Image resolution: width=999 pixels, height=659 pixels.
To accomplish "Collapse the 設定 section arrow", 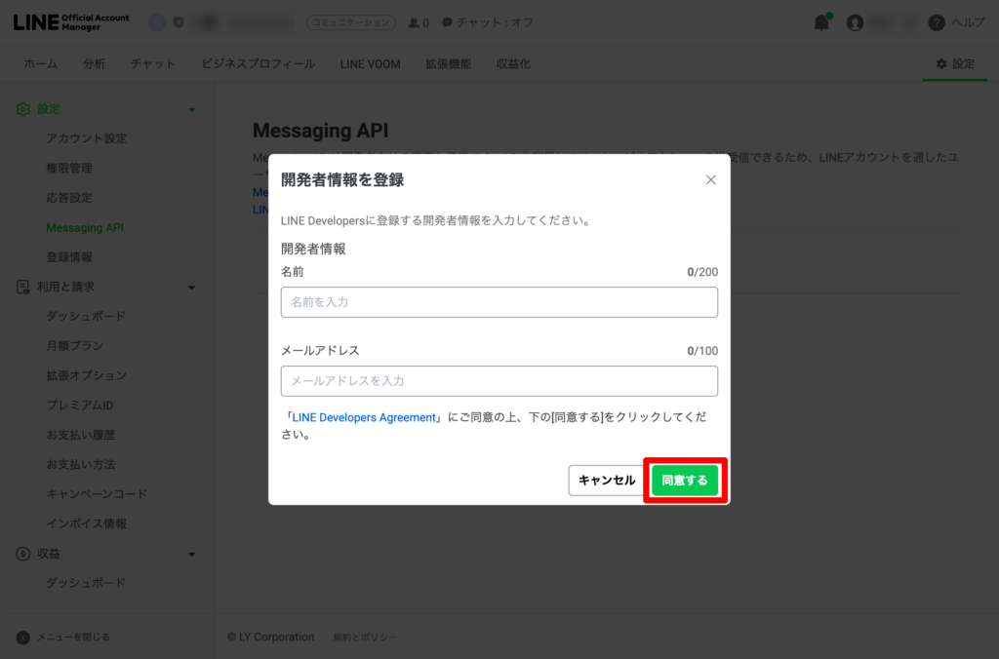I will click(x=191, y=110).
